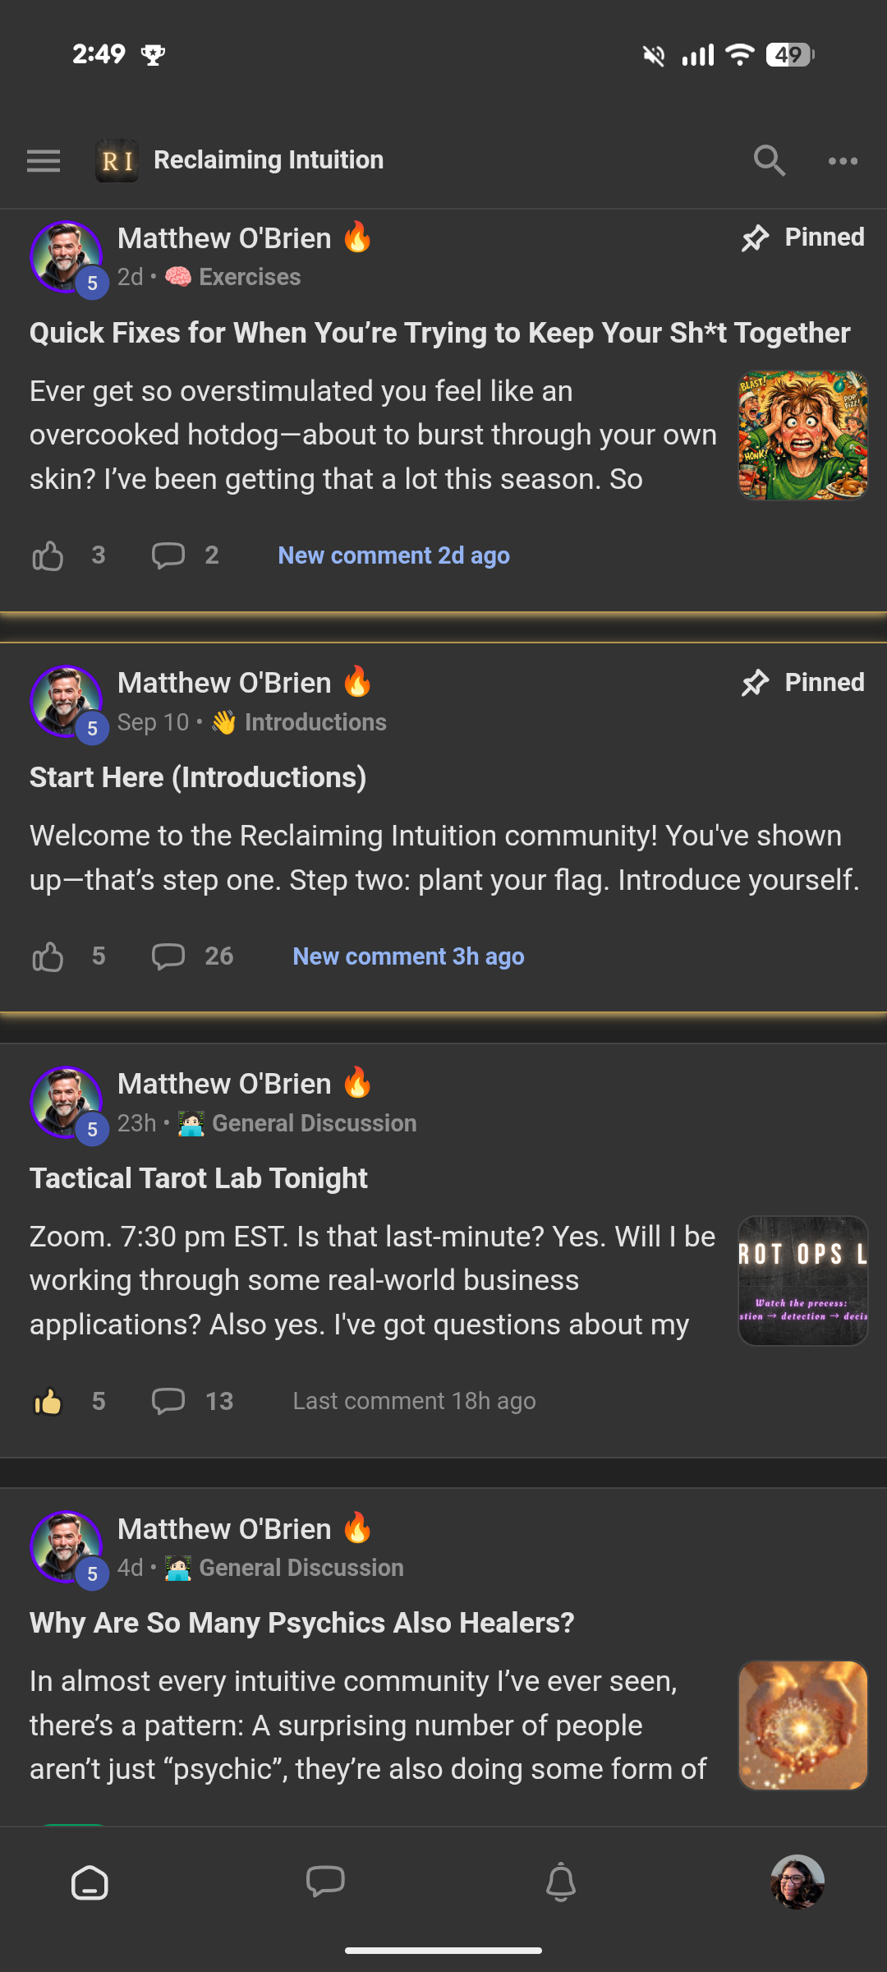
Task: Open comments on Tactical Tarot Lab post
Action: tap(168, 1402)
